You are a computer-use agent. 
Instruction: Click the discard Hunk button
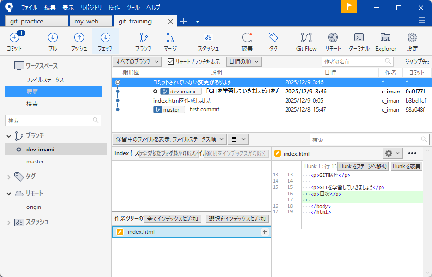[406, 166]
